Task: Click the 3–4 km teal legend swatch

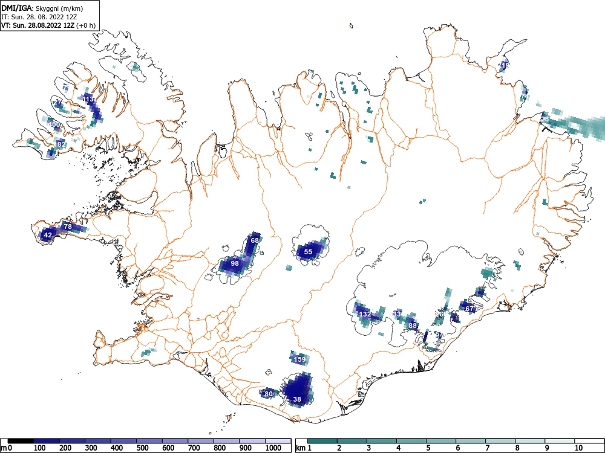Action: [x=382, y=441]
